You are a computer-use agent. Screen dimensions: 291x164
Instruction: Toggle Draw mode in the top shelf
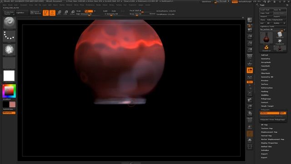tap(52, 13)
